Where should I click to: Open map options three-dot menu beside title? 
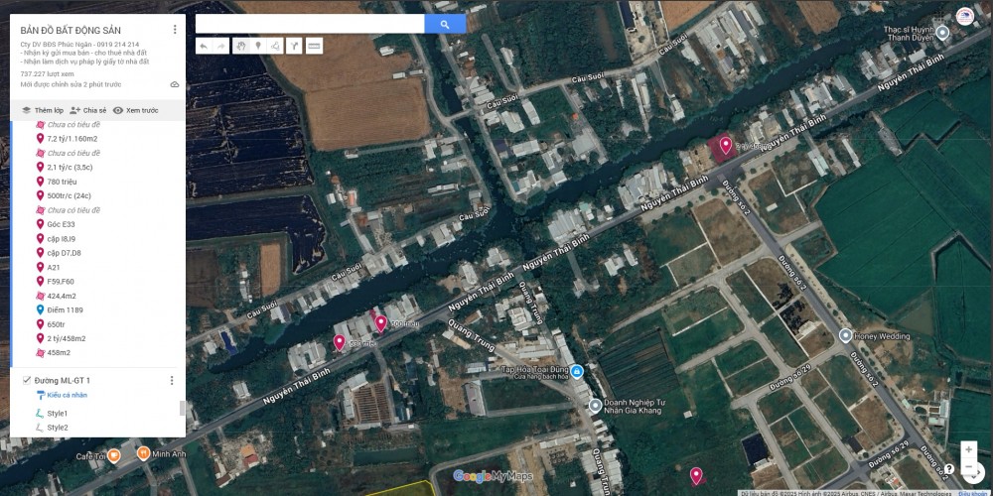(175, 30)
